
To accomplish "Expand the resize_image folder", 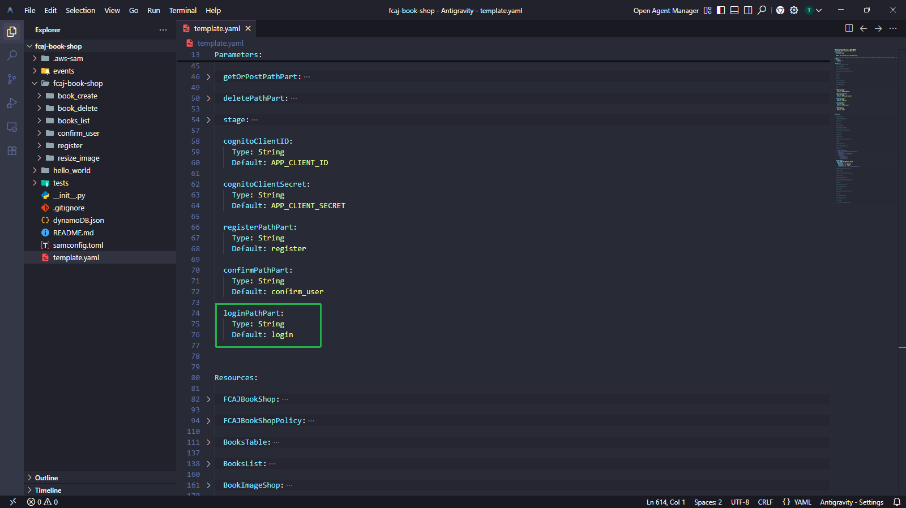I will [x=100, y=158].
